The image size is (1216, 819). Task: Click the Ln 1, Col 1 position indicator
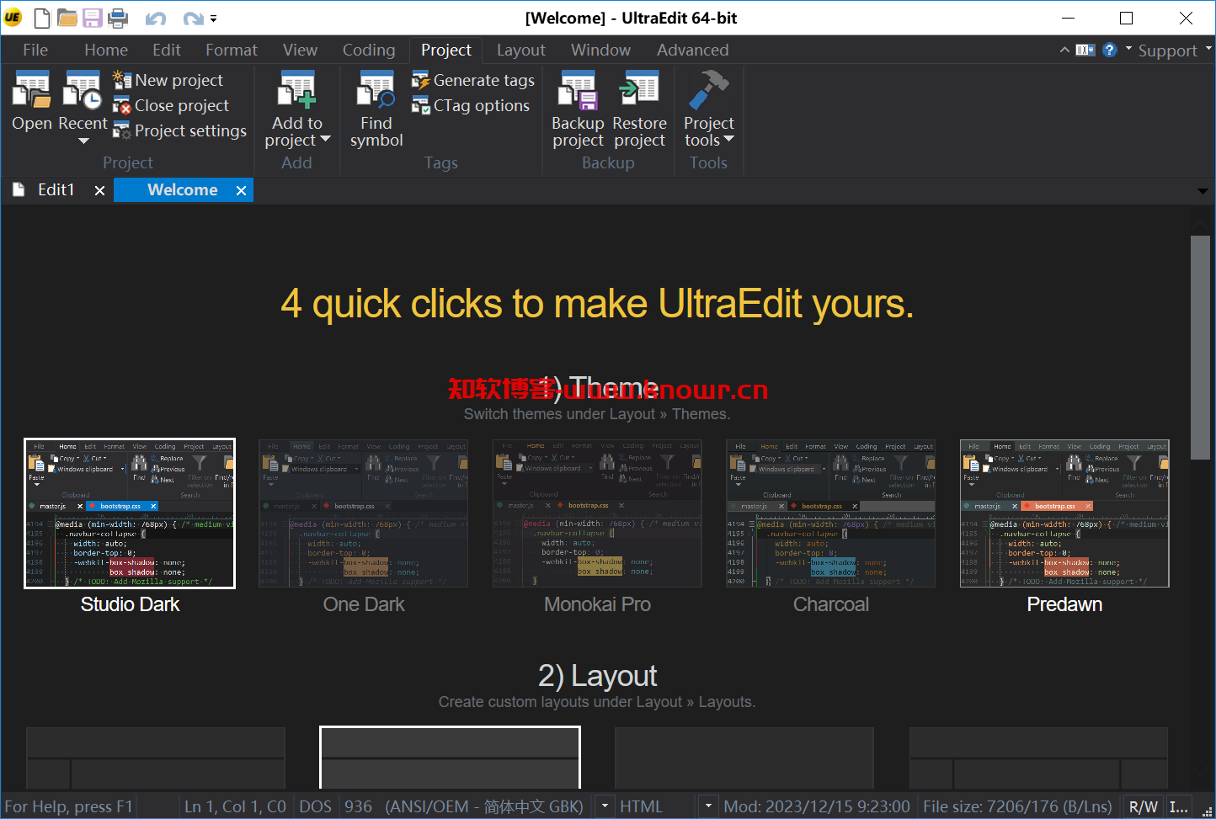coord(235,806)
